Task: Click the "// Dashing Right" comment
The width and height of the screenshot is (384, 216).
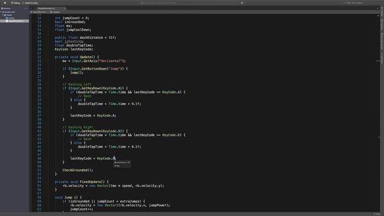Action: tap(77, 127)
